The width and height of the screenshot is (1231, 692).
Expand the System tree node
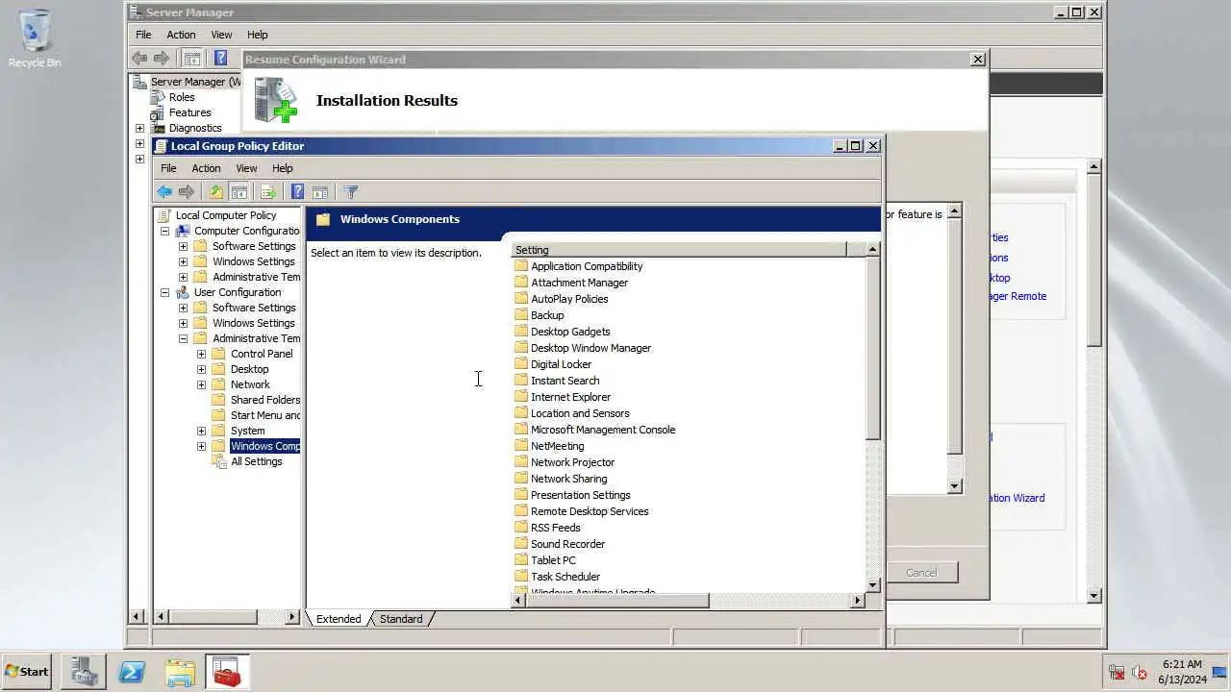pyautogui.click(x=201, y=431)
